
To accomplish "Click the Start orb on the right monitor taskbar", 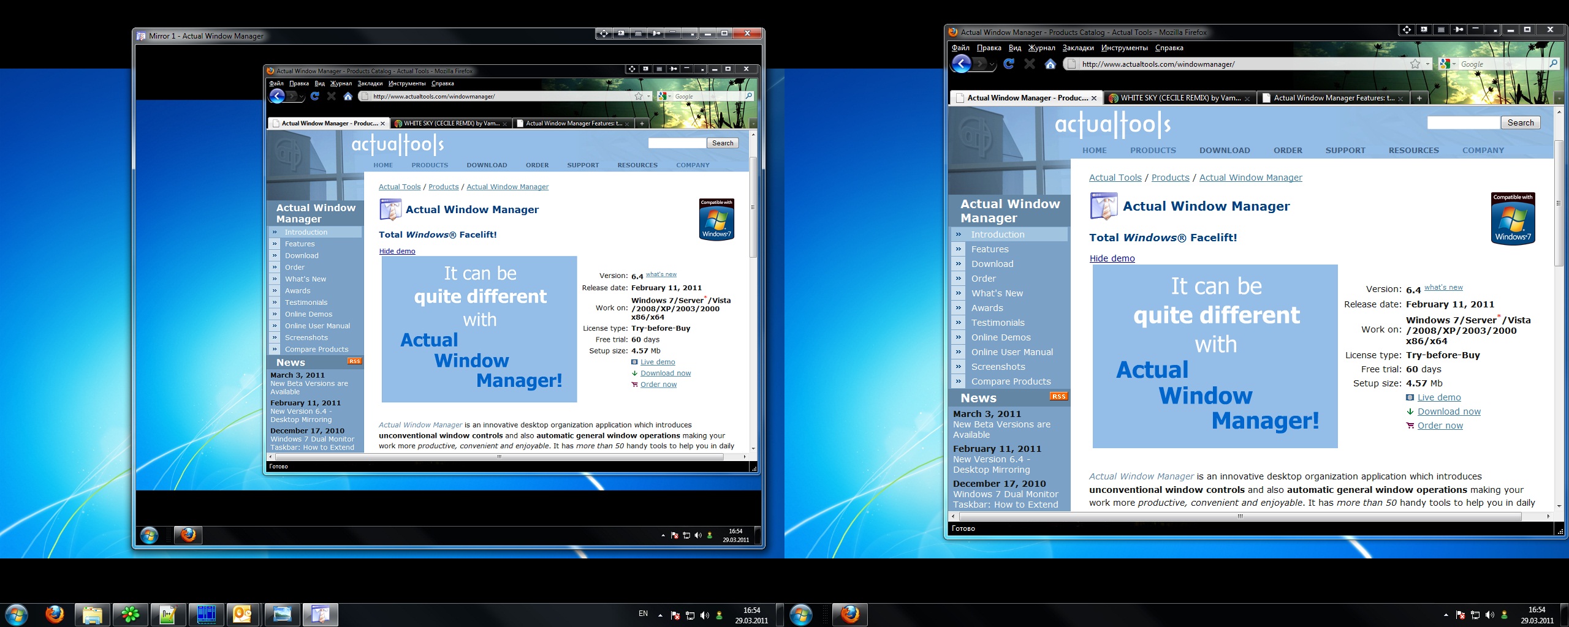I will pyautogui.click(x=800, y=615).
